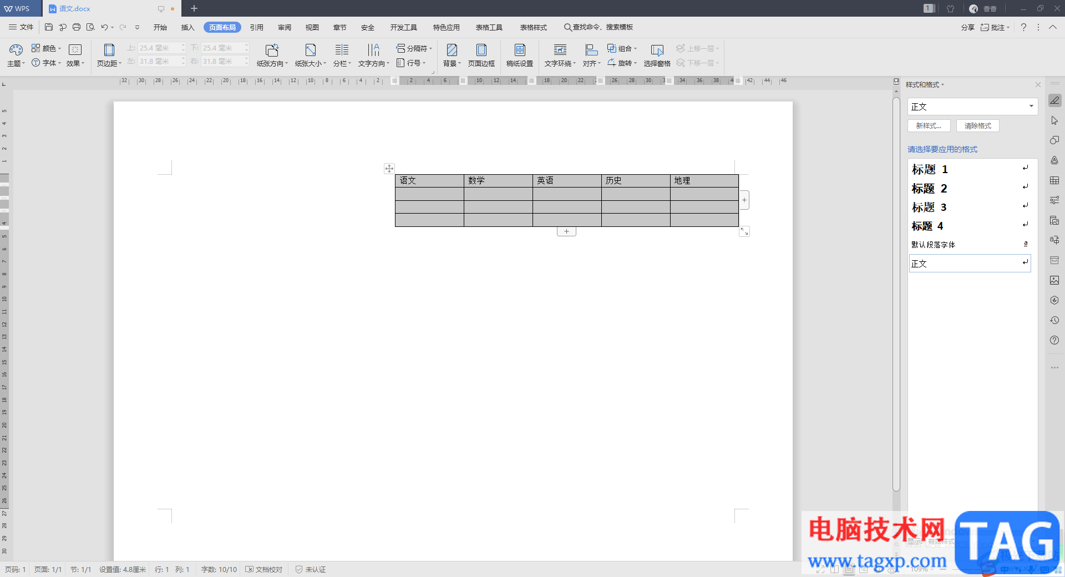Switch to the 开始 tab

tap(160, 27)
